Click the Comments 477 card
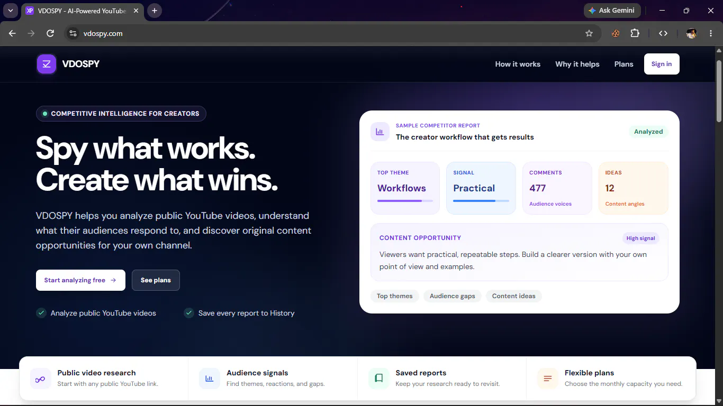 point(557,188)
